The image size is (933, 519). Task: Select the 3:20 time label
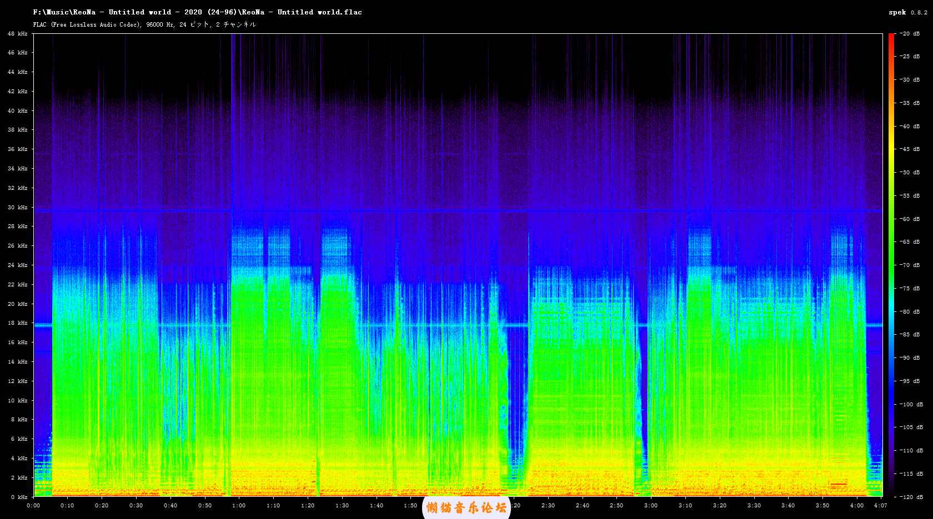point(720,506)
